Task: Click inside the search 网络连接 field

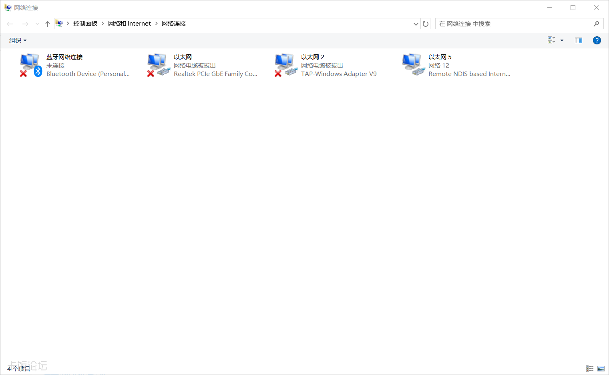Action: click(513, 24)
